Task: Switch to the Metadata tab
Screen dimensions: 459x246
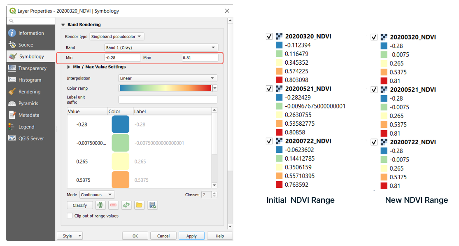Action: tap(29, 115)
